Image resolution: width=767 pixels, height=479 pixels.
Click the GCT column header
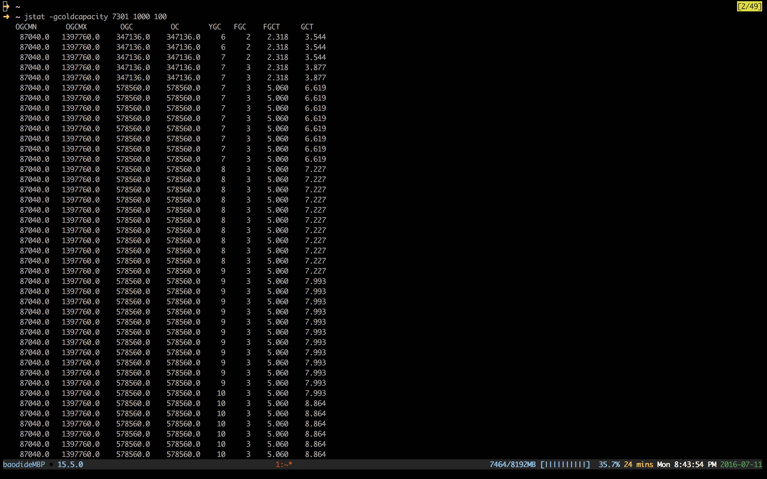click(x=307, y=27)
